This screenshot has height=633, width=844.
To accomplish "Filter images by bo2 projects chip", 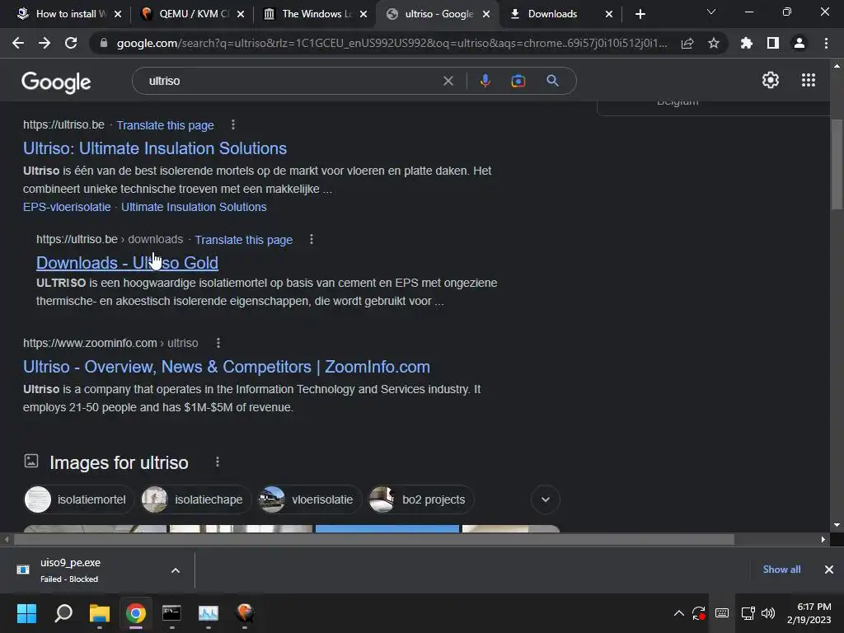I will pyautogui.click(x=420, y=499).
